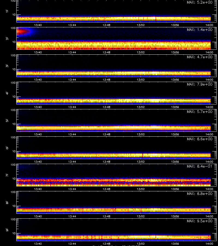218x246 pixels.
Task: Click the "7F" panel axis title
Action: [x=7, y=175]
